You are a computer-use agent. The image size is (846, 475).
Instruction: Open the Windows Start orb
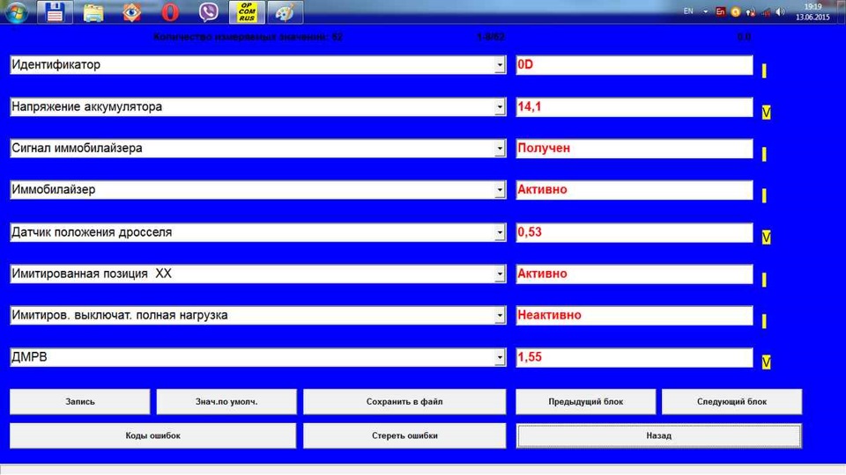(x=16, y=11)
